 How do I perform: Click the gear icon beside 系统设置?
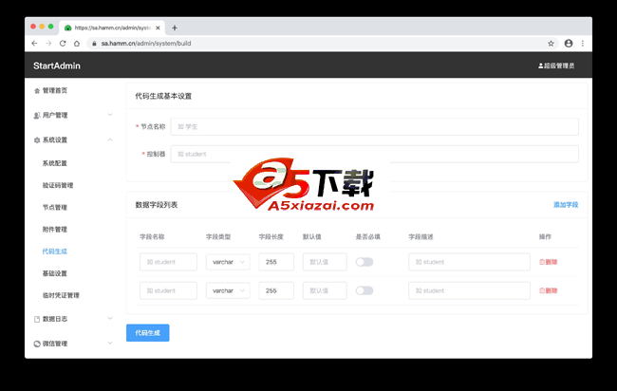point(37,140)
